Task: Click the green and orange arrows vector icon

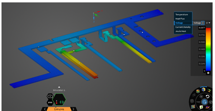Action: (209, 90)
